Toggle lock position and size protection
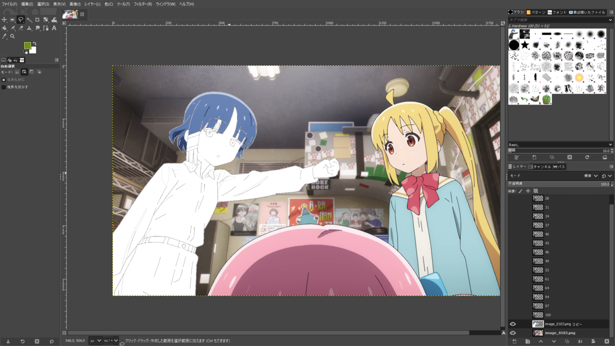 [528, 191]
